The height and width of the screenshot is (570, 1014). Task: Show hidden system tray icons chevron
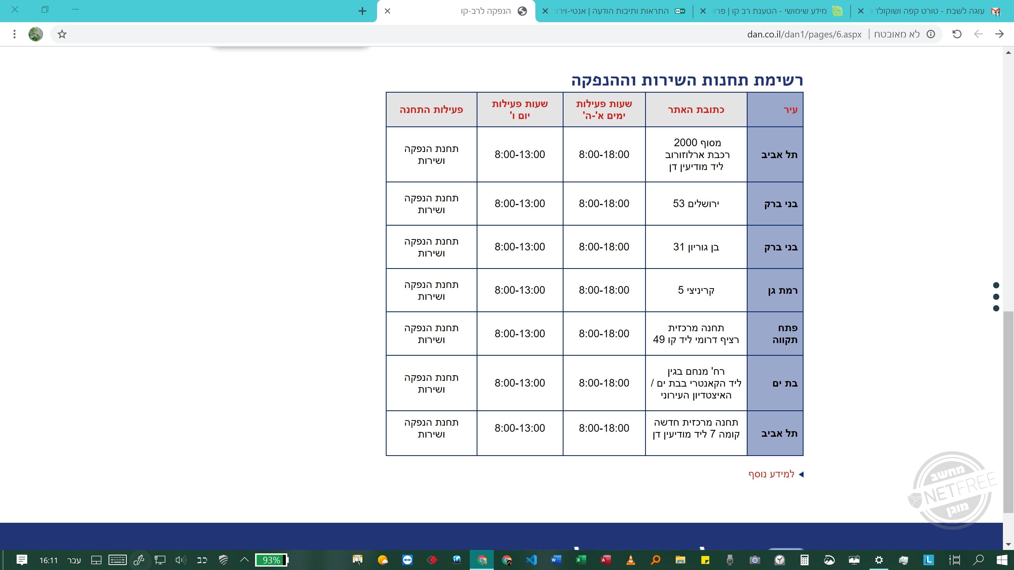(245, 560)
